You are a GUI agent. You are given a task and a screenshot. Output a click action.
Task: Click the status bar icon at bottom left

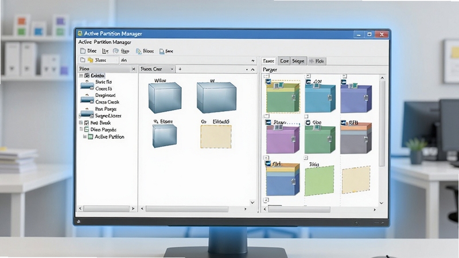[79, 221]
